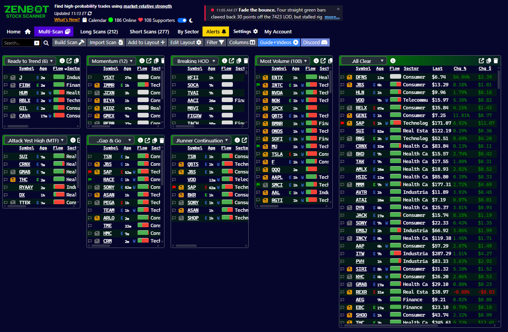Show info for the Breaking HOD scan
This screenshot has width=508, height=332.
click(x=224, y=61)
